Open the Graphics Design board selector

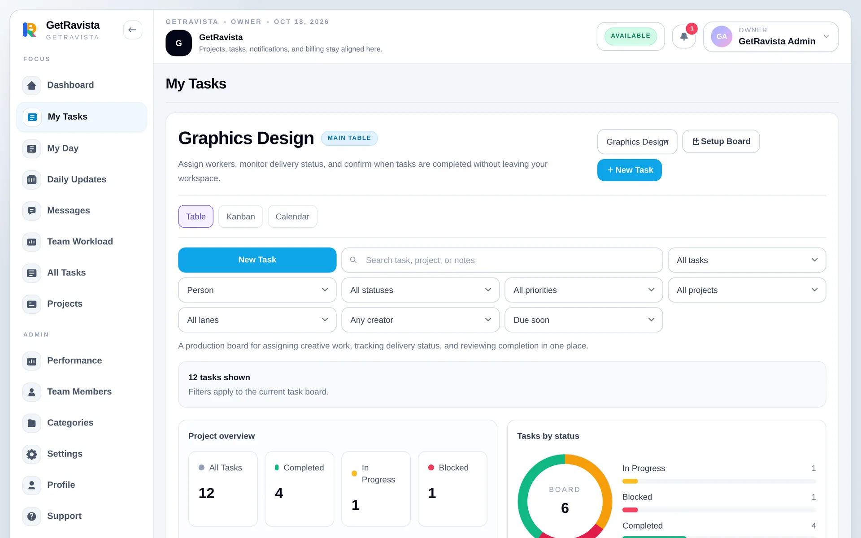pos(637,142)
